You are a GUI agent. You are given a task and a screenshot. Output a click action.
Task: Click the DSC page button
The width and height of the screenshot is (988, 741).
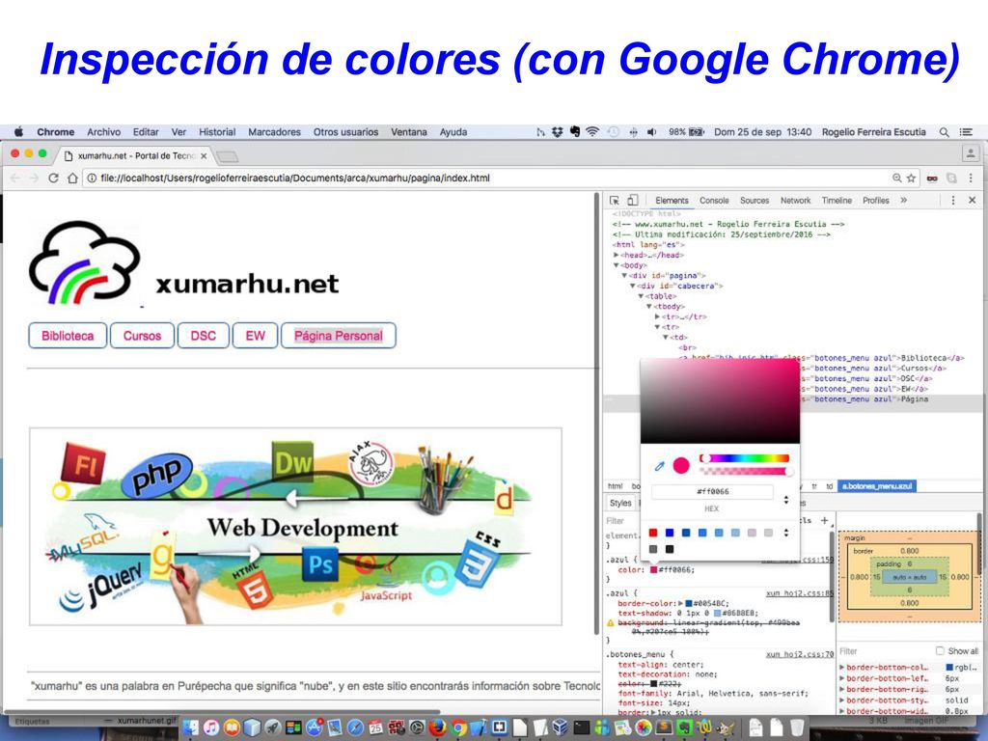click(x=203, y=336)
